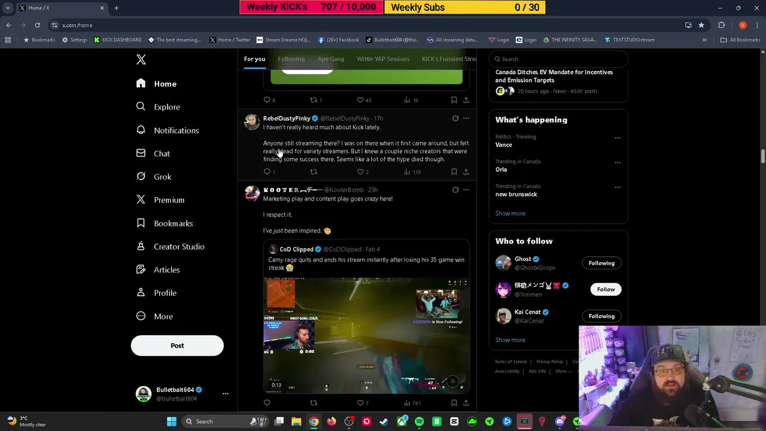
Task: Open Notifications in the left sidebar
Action: pyautogui.click(x=168, y=130)
